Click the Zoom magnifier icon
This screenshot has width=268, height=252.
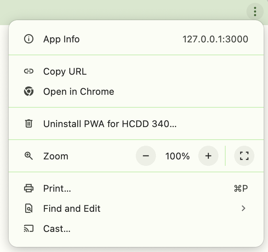tap(28, 156)
